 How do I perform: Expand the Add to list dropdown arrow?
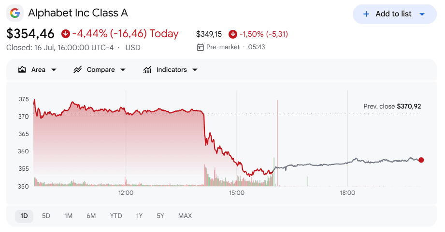pyautogui.click(x=422, y=14)
